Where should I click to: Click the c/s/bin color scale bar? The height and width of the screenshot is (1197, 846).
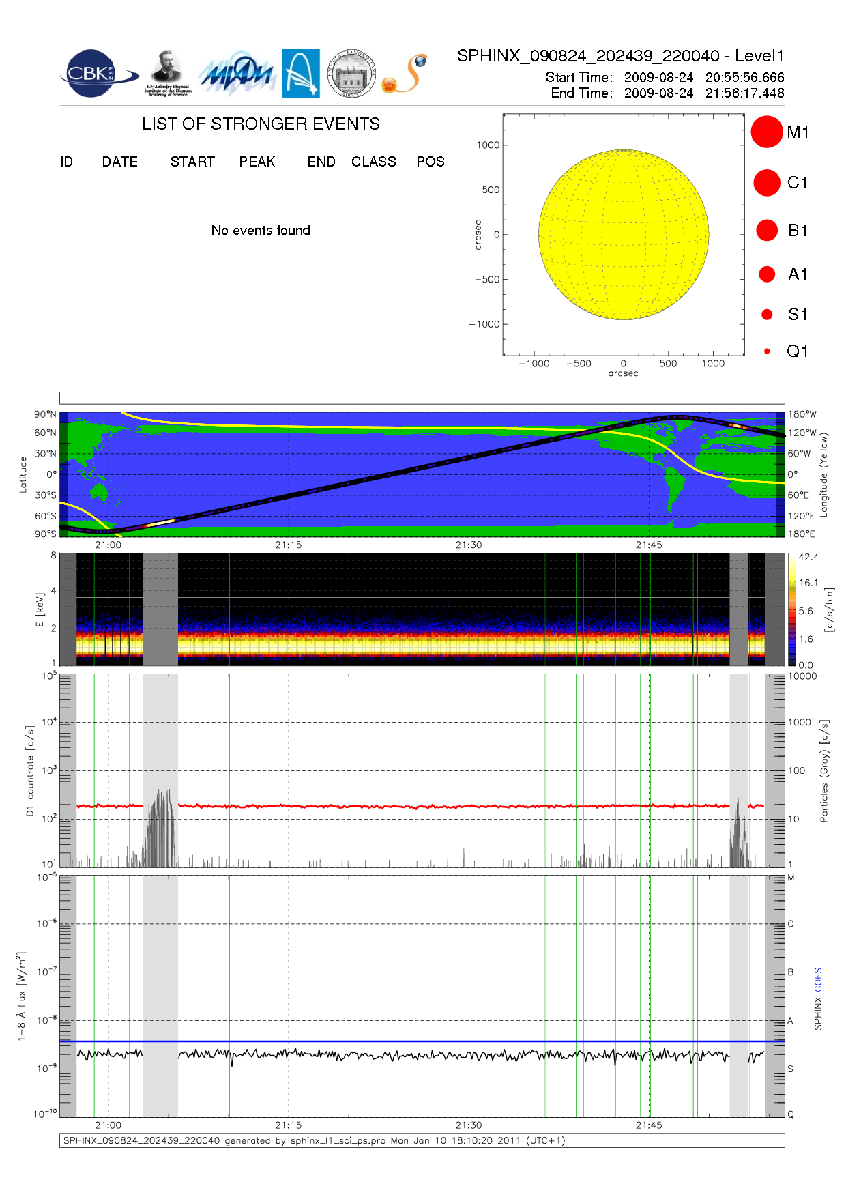tap(791, 609)
